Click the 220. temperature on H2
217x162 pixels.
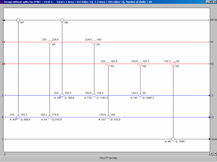pos(103,61)
